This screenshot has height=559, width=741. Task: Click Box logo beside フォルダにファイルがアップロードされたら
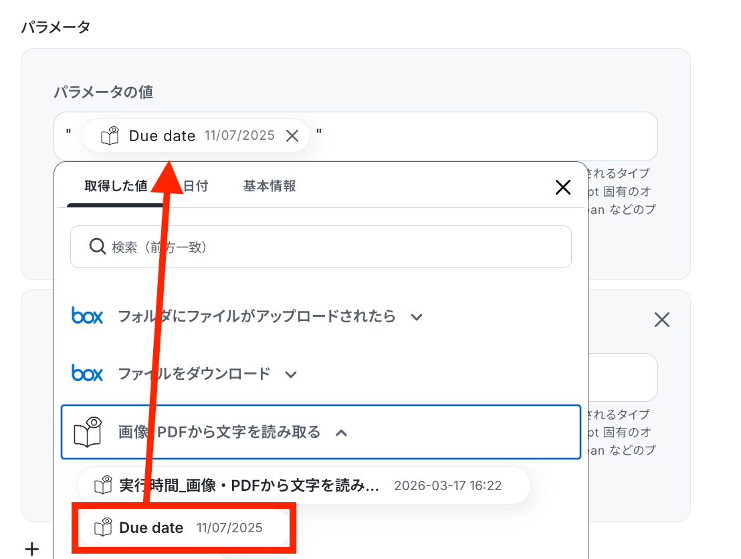pos(87,316)
